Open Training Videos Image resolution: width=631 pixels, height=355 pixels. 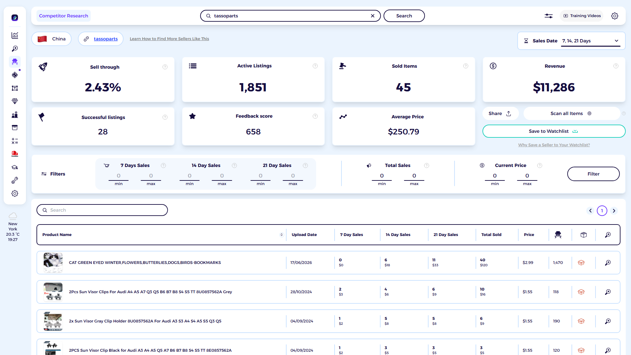582,16
